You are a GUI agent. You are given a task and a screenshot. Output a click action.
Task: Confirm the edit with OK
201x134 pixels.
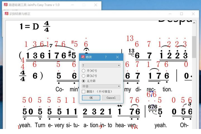[x=91, y=98]
